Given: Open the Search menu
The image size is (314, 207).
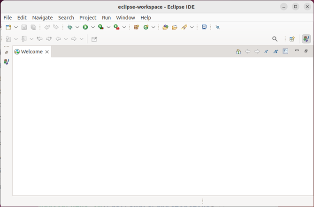Looking at the screenshot, I should (66, 18).
